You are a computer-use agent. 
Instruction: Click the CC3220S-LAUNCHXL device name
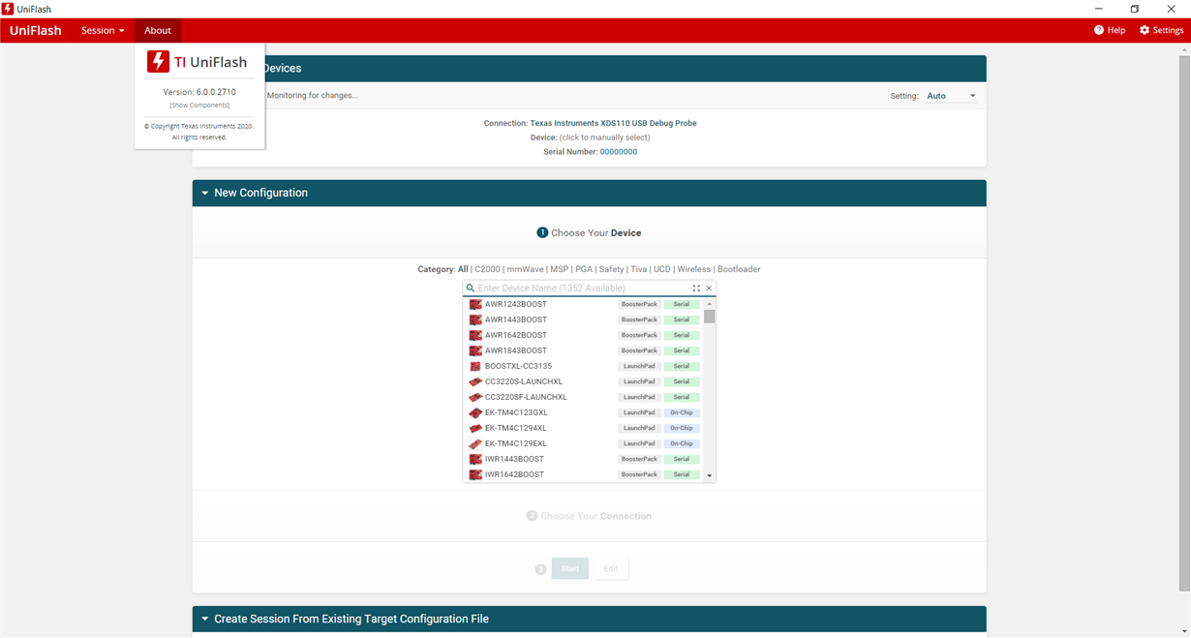(x=524, y=381)
